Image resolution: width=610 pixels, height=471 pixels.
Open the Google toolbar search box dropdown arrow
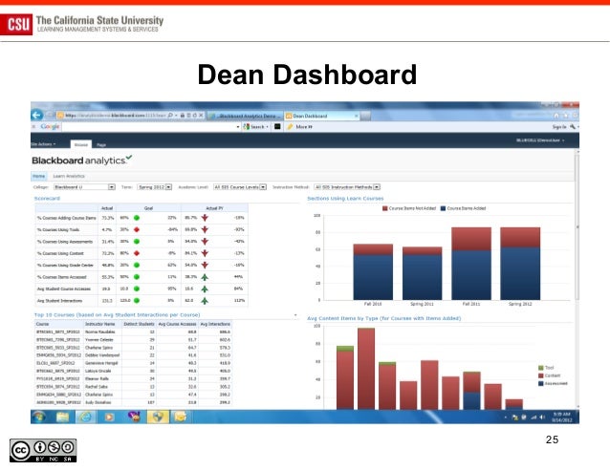[238, 127]
